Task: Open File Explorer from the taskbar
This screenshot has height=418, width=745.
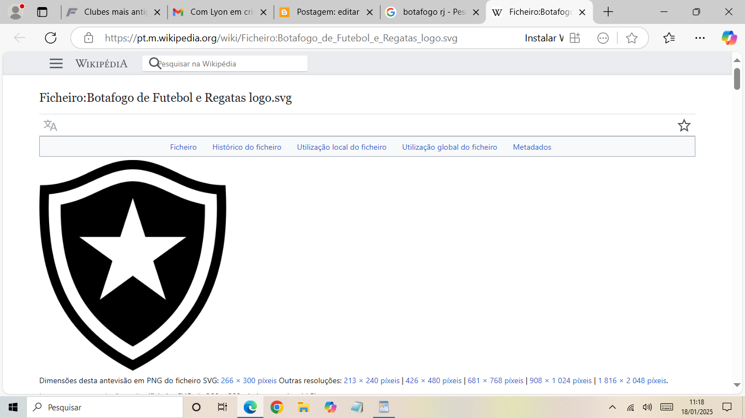Action: (304, 407)
